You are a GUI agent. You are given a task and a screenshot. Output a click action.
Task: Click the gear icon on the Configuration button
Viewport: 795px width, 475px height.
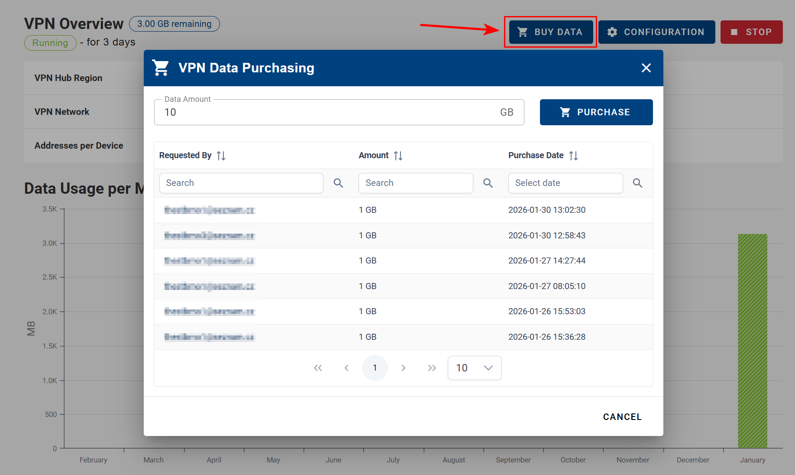(x=612, y=32)
